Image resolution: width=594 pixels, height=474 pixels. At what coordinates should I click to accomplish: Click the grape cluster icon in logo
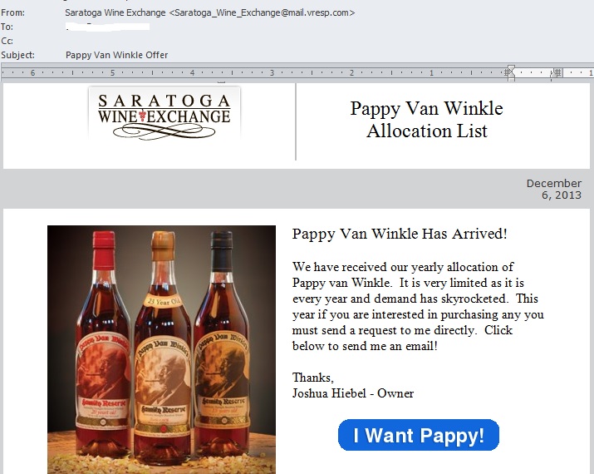(142, 116)
